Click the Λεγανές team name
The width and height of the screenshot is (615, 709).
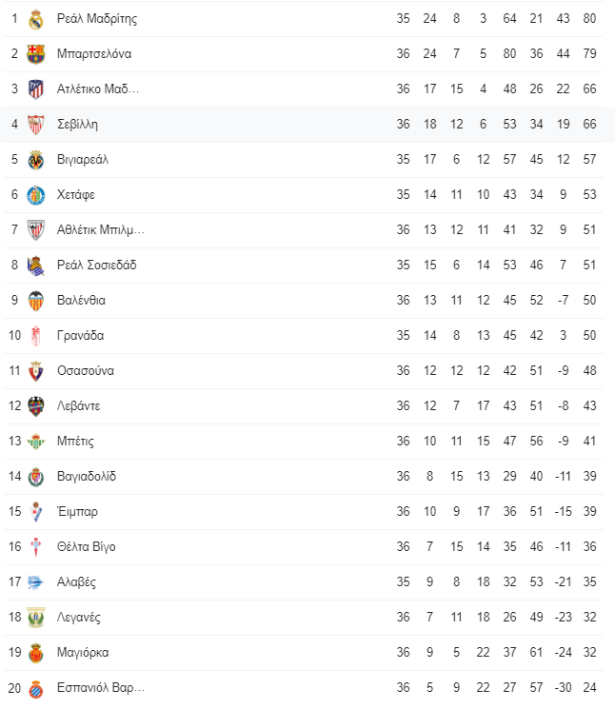79,618
